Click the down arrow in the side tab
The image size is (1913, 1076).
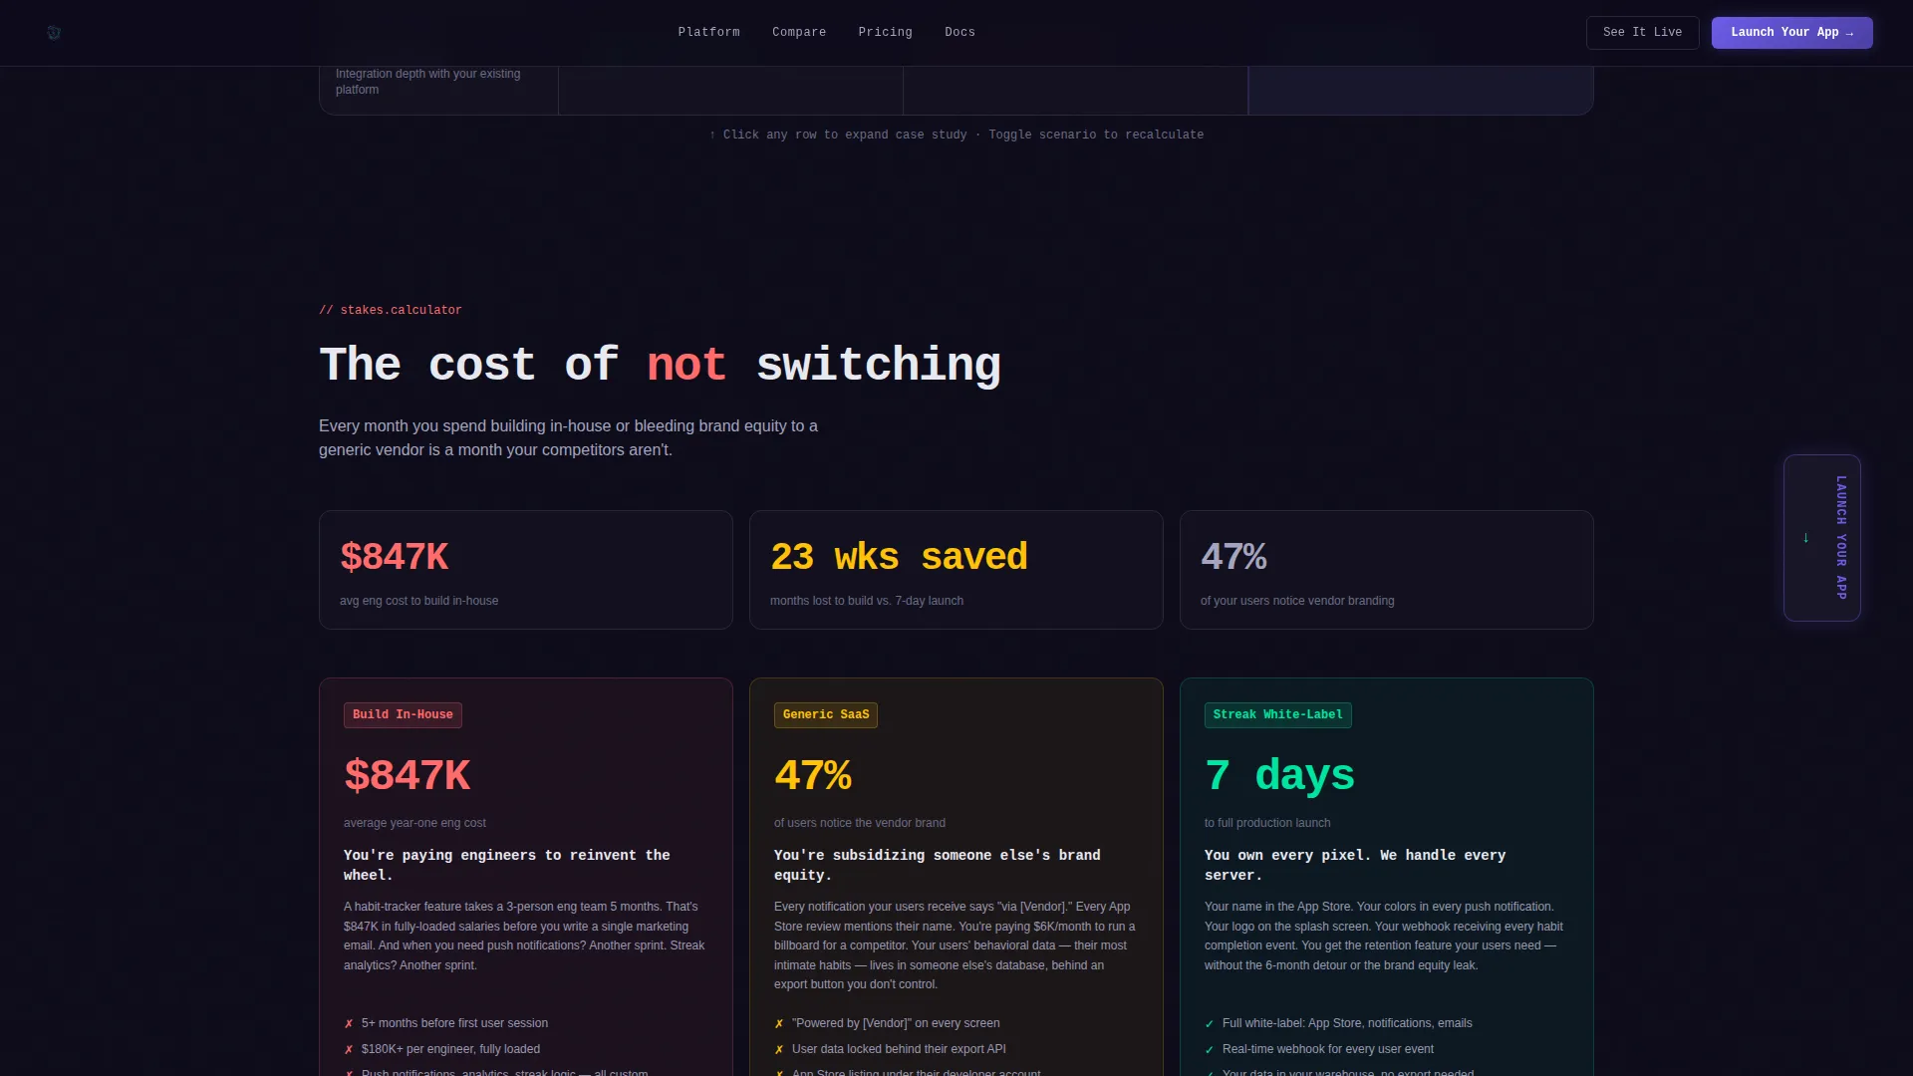tap(1805, 538)
